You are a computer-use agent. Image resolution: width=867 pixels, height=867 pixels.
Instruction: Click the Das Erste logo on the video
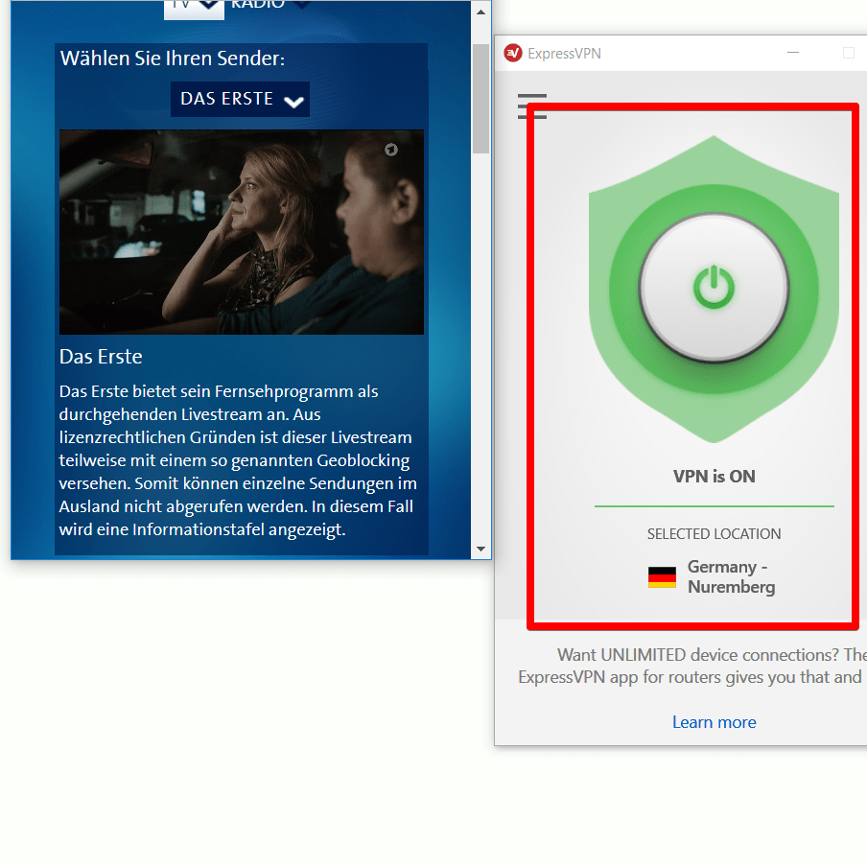391,150
